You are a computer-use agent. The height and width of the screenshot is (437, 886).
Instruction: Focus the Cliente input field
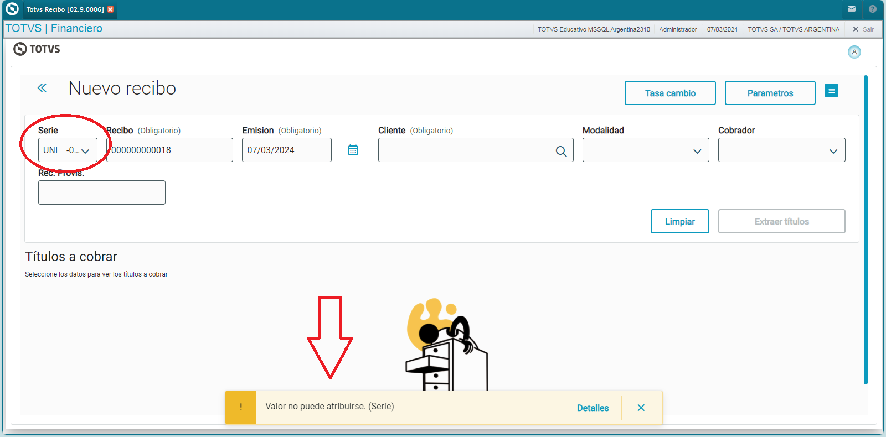coord(476,150)
